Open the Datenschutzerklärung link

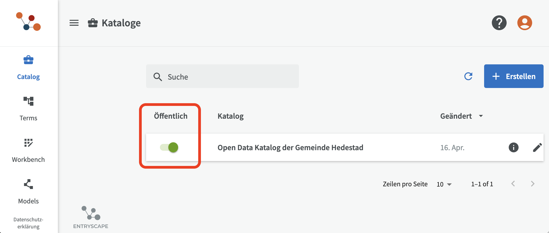tap(29, 223)
